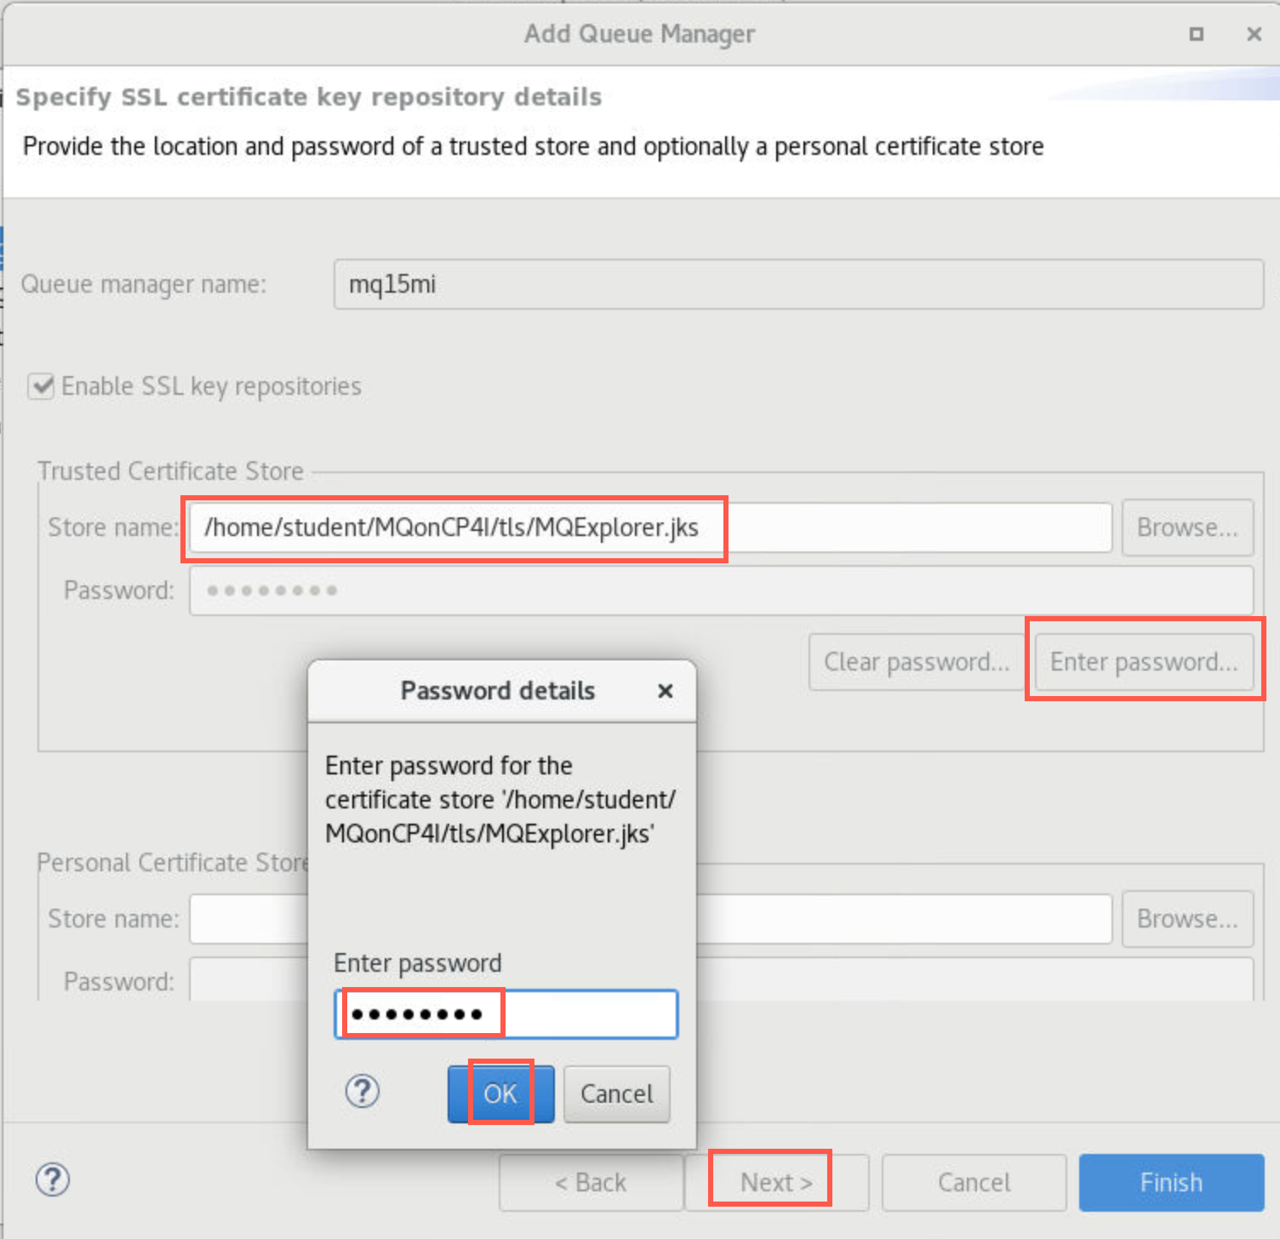Click the help icon in Password details dialog
This screenshot has height=1239, width=1280.
363,1092
